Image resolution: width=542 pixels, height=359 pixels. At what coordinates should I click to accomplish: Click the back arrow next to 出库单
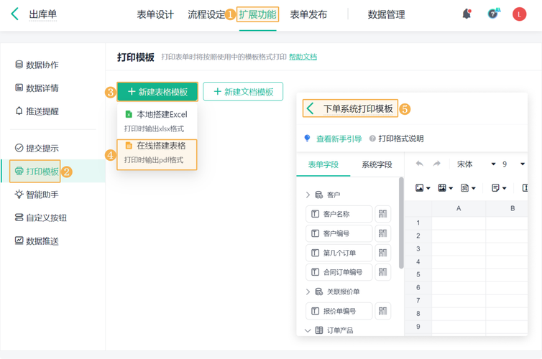tap(15, 14)
